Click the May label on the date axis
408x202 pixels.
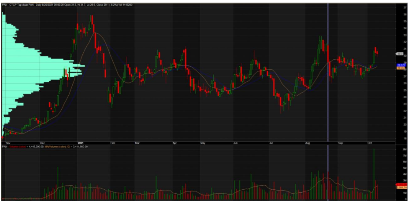tap(203, 143)
